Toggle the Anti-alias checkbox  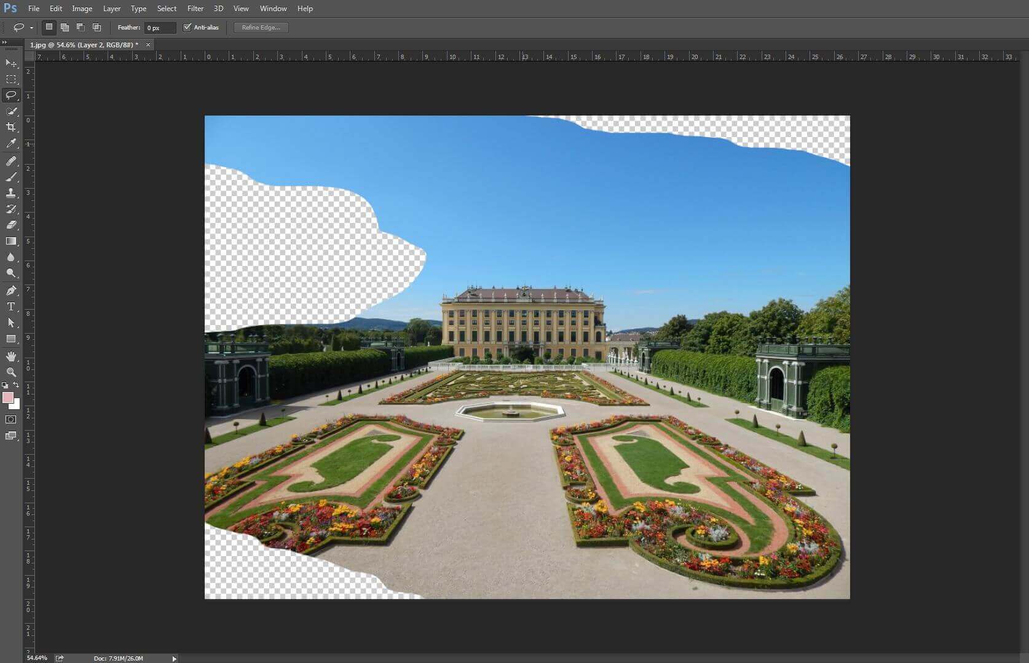click(187, 28)
